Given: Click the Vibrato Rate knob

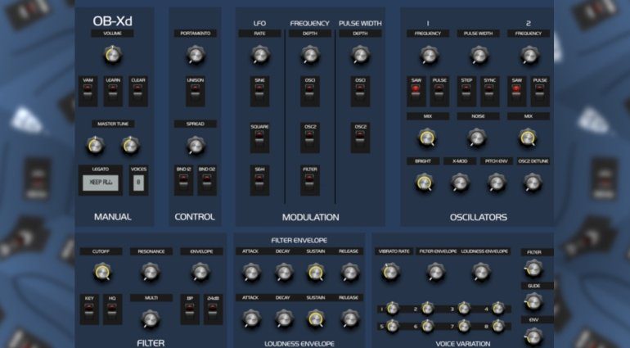Looking at the screenshot, I should pos(394,272).
